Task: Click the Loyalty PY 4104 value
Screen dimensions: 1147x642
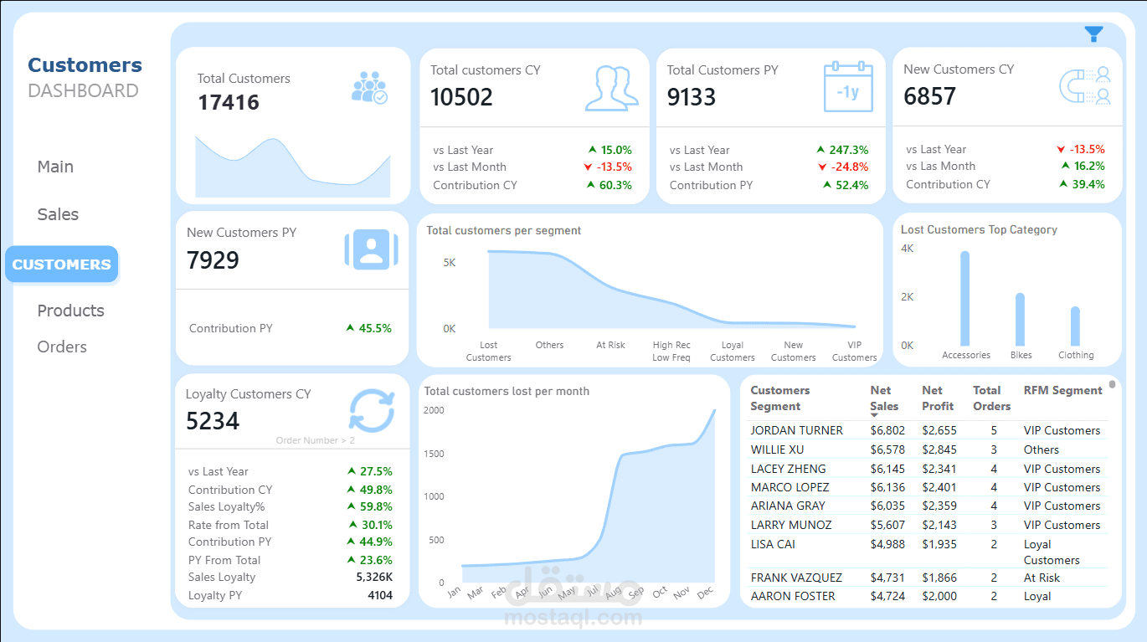Action: click(x=380, y=595)
